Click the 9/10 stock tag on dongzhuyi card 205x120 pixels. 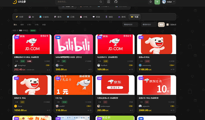pyautogui.click(x=23, y=61)
